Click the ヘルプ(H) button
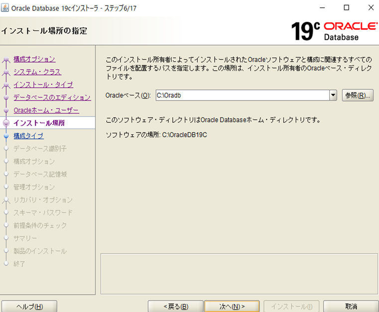This screenshot has height=312, width=379. click(29, 307)
